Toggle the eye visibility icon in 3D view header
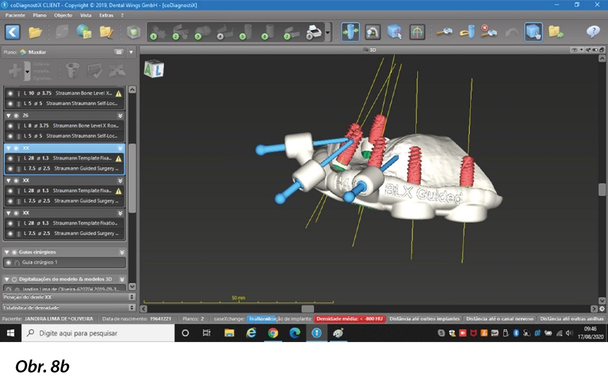Viewport: 608px width, 388px height. pyautogui.click(x=574, y=50)
